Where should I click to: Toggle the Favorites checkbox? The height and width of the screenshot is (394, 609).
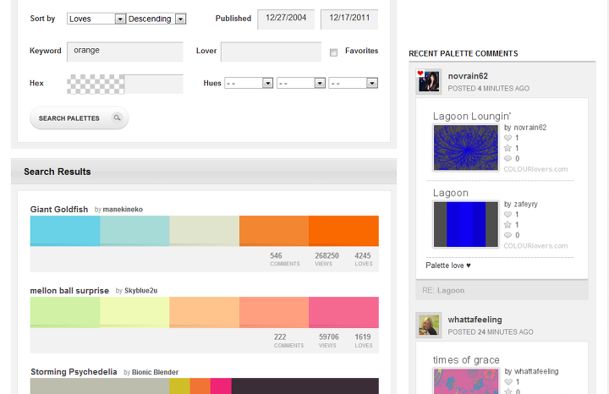click(333, 52)
